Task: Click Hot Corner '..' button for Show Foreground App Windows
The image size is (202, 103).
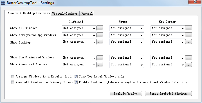Action: pyautogui.click(x=188, y=35)
